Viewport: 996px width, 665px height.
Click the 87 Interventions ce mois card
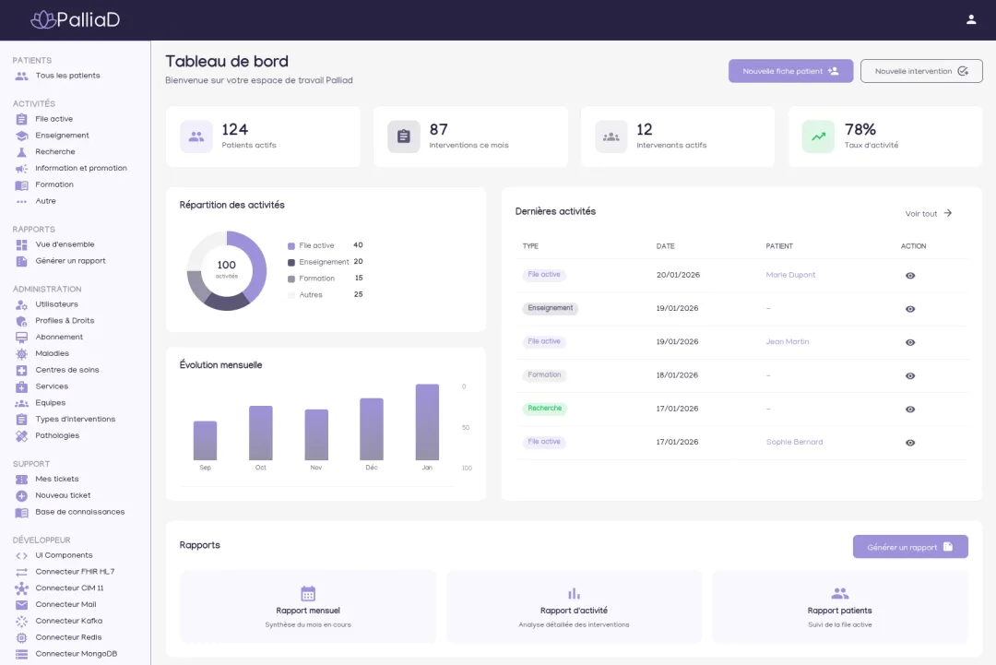point(470,137)
